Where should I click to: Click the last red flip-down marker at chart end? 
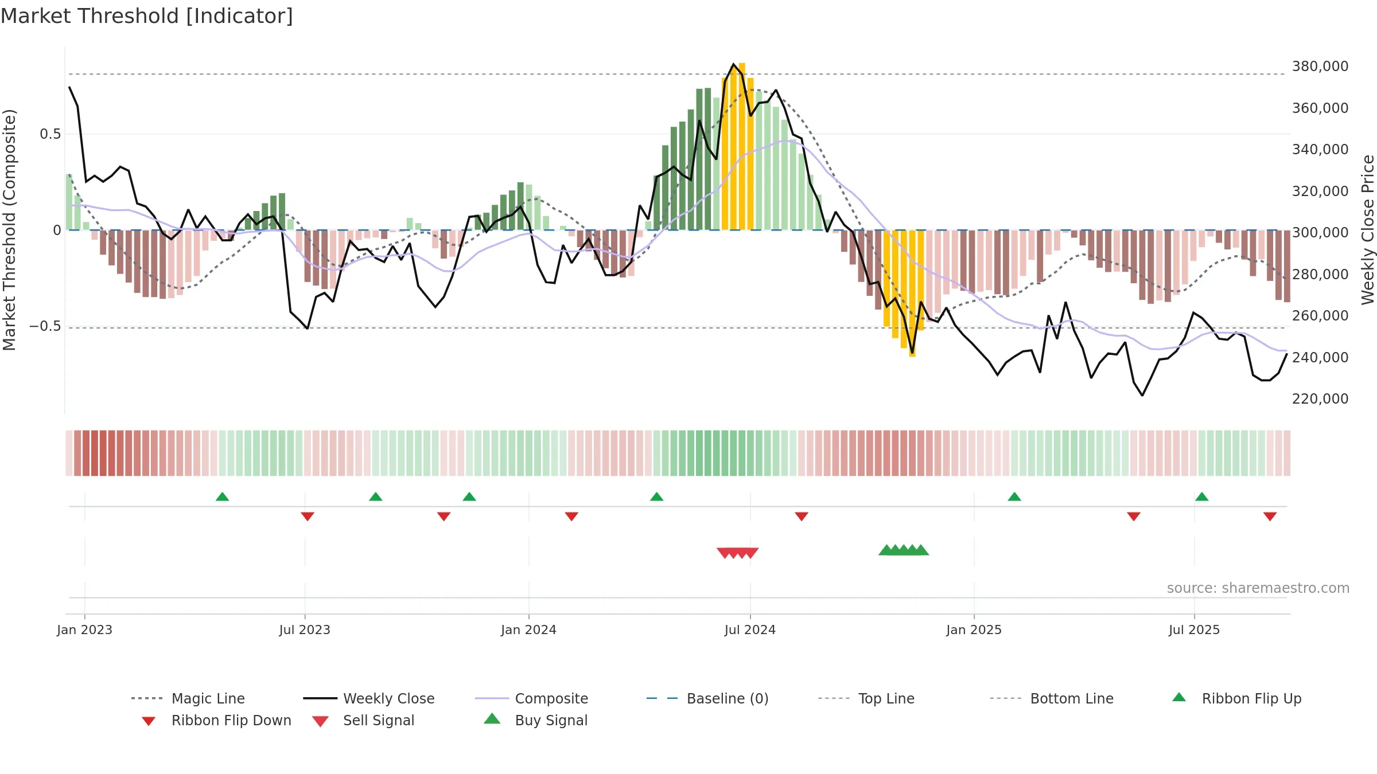[1270, 517]
